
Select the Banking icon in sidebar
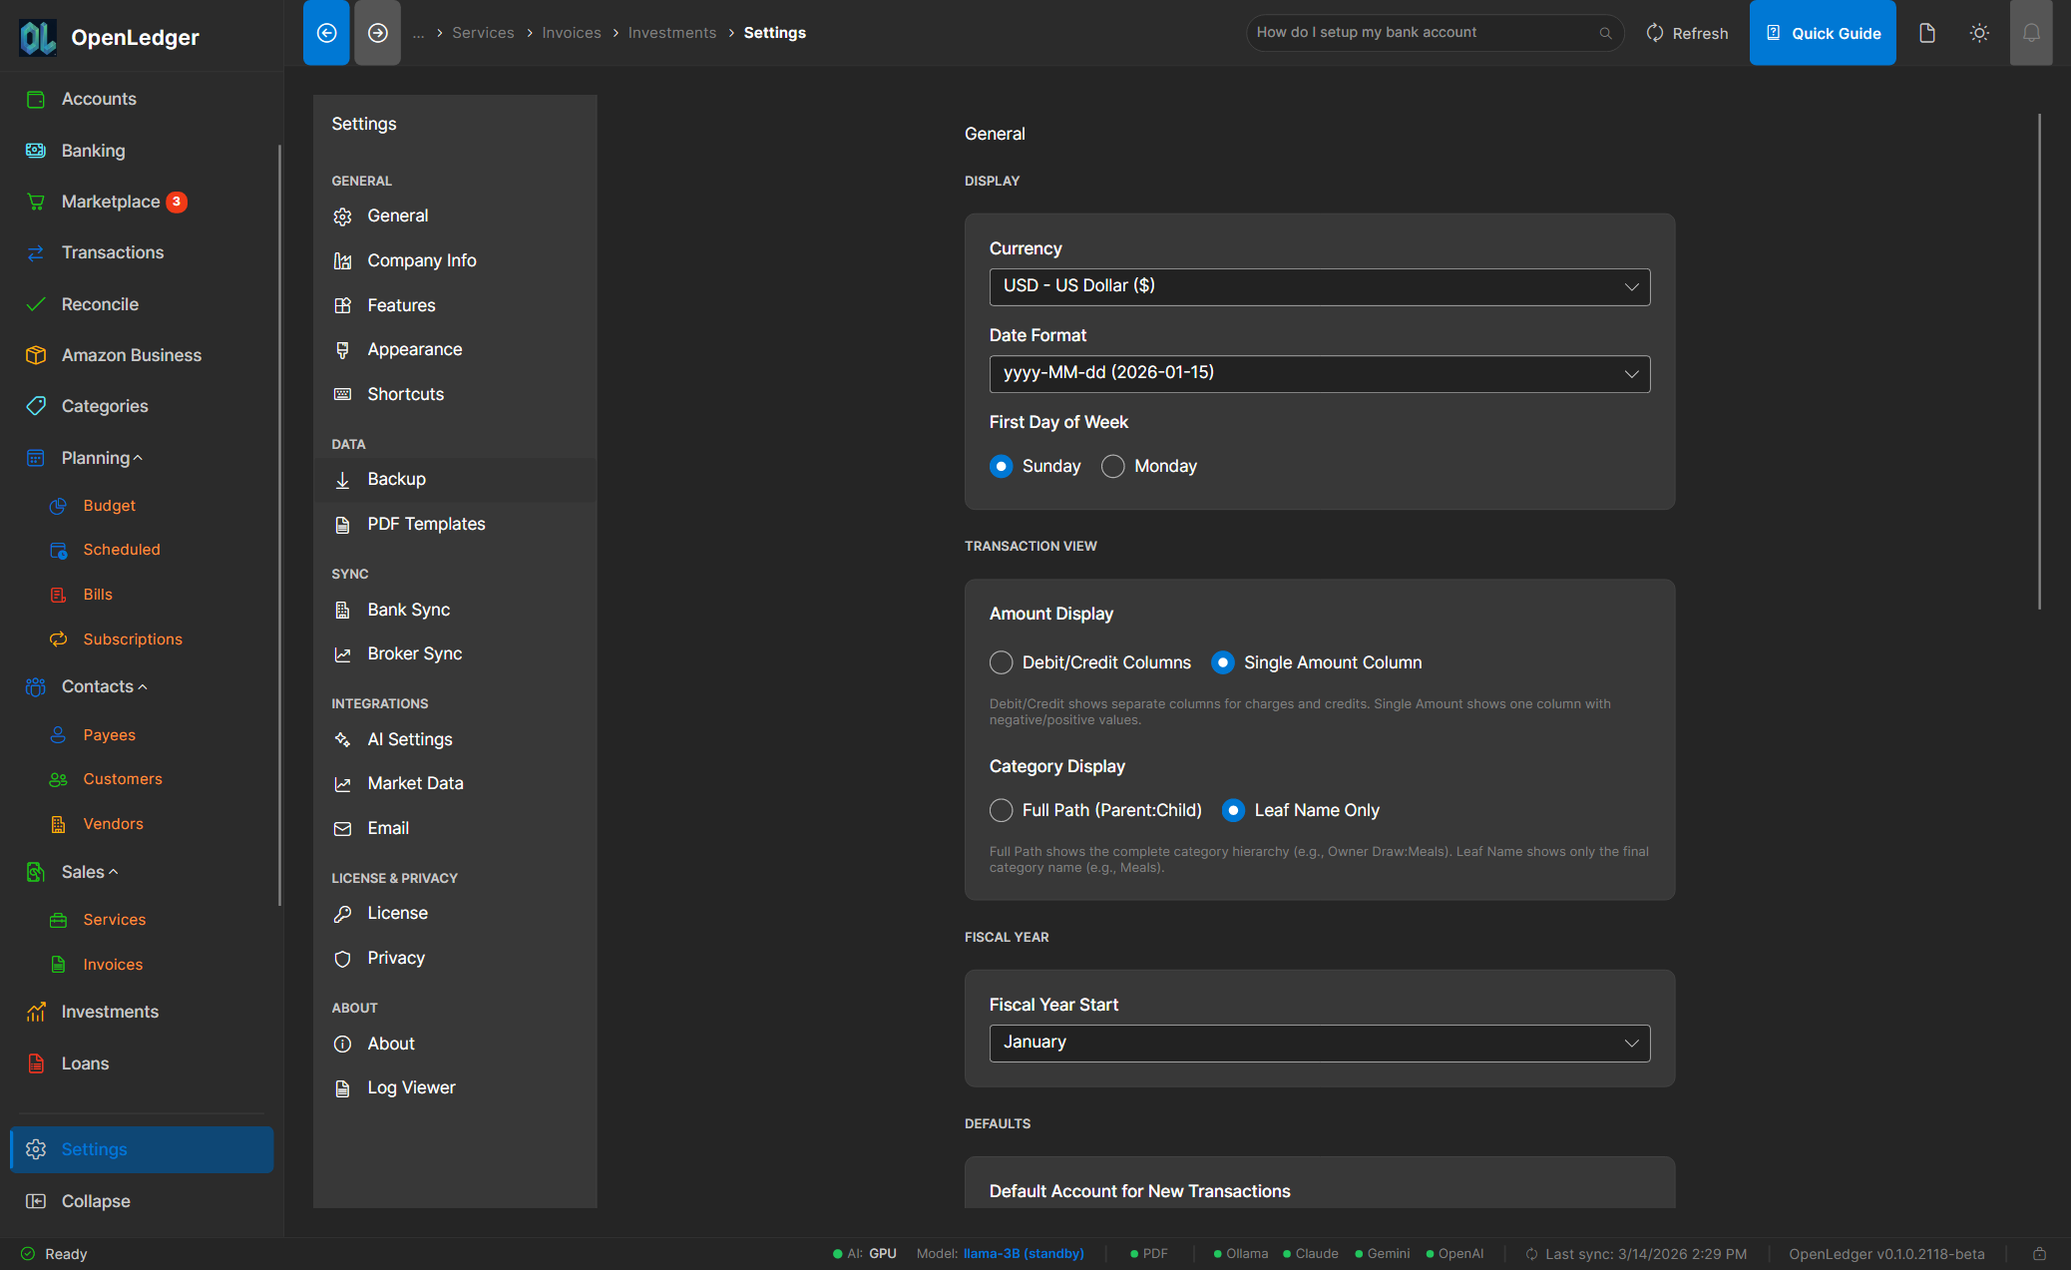36,151
